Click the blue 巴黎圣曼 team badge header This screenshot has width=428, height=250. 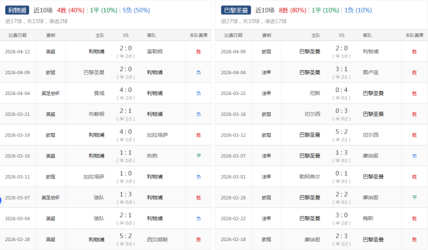[x=236, y=10]
